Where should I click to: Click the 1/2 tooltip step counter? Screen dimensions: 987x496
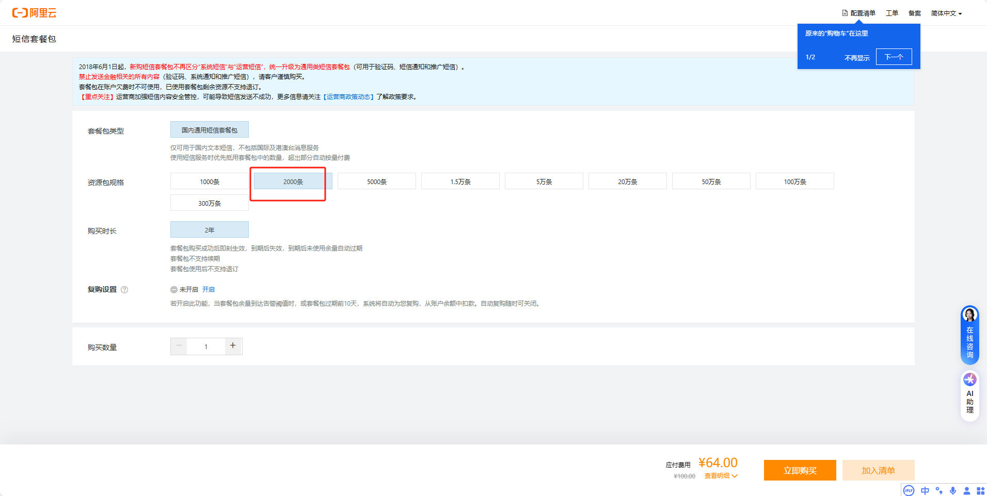coord(810,57)
